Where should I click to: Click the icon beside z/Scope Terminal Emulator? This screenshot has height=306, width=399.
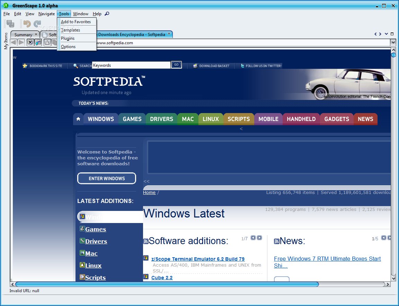(x=146, y=258)
